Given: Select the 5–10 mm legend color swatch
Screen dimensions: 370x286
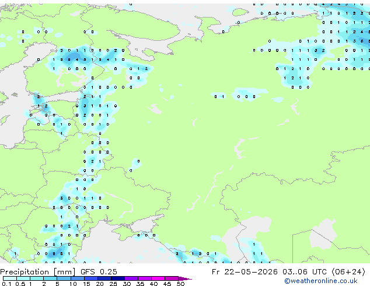Looking at the screenshot, I should point(64,278).
